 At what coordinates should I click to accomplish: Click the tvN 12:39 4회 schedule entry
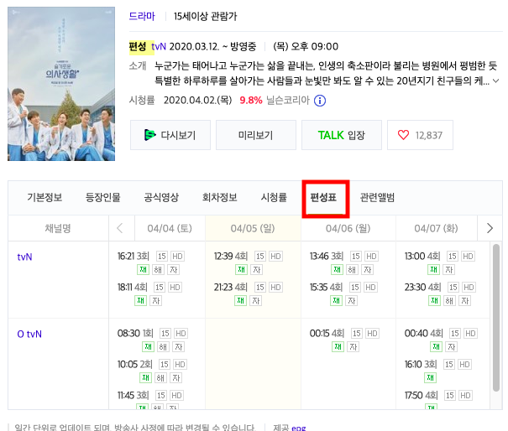(231, 257)
